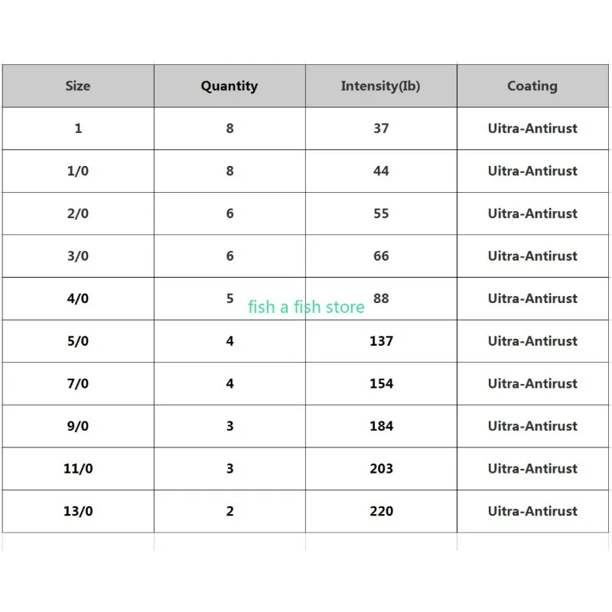Select the Uitra-Antirust cell in the 9/0 row

point(532,426)
